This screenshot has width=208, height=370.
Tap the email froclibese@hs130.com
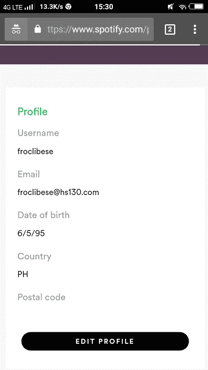point(58,192)
